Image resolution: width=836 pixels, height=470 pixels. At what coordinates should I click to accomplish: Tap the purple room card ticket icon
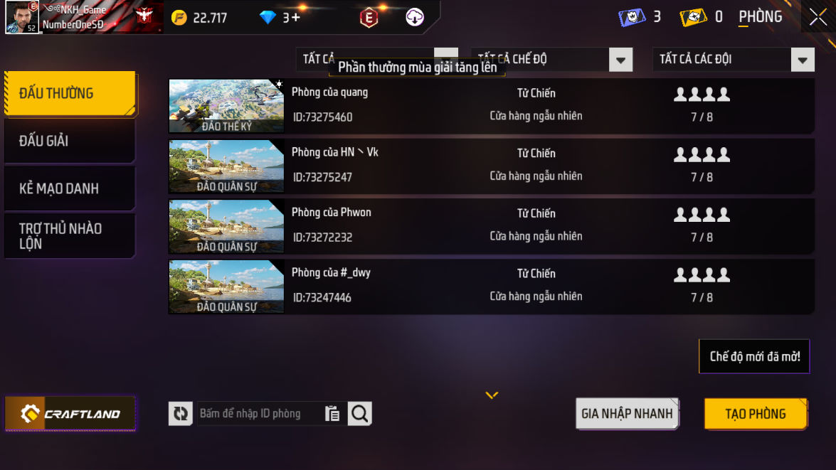tap(631, 17)
